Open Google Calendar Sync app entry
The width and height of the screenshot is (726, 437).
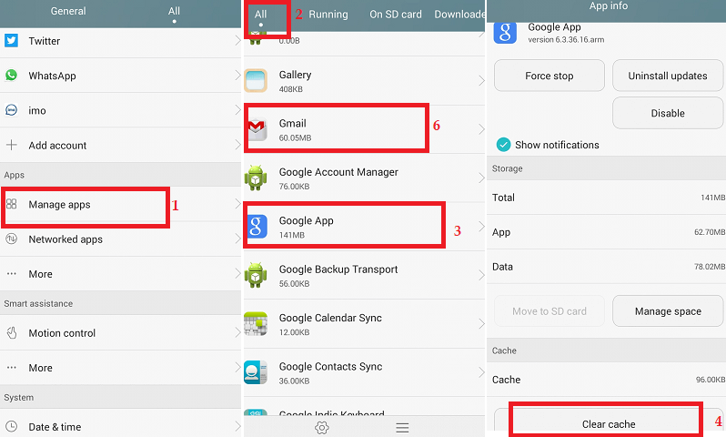tap(364, 323)
